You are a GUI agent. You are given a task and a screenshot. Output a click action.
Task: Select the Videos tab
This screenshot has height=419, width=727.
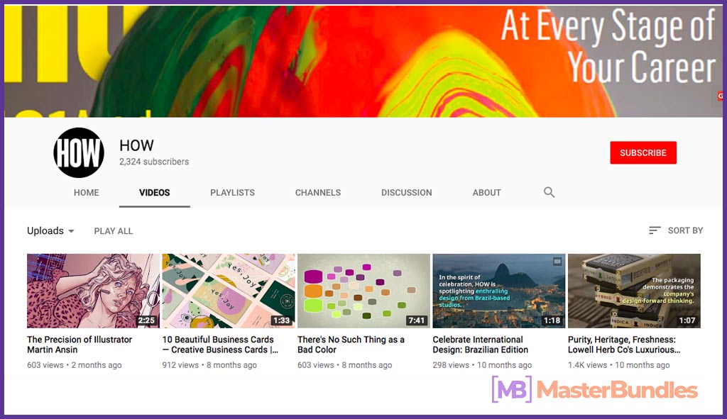(154, 193)
